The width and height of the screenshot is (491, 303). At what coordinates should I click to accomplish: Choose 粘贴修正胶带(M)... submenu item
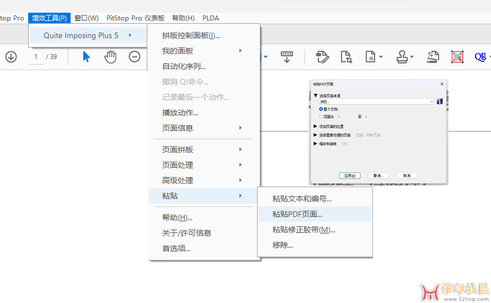point(315,230)
